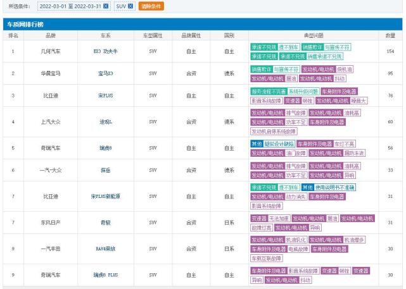Select the count 33 for 探岳
Image resolution: width=406 pixels, height=289 pixels.
pos(390,170)
